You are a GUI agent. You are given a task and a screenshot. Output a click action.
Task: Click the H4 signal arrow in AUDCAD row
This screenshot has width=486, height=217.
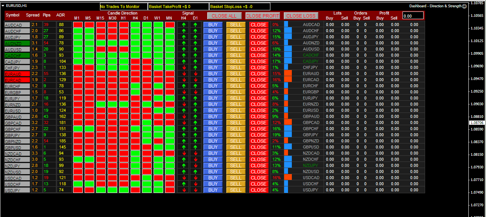[184, 24]
